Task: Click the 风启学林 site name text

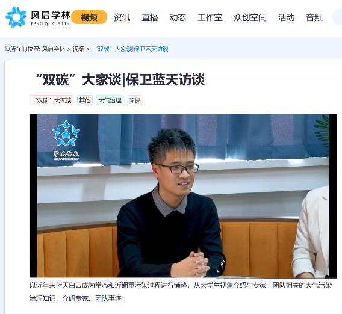Action: point(51,16)
